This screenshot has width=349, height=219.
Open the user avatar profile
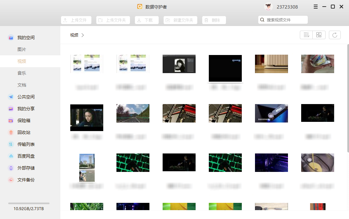coord(269,7)
